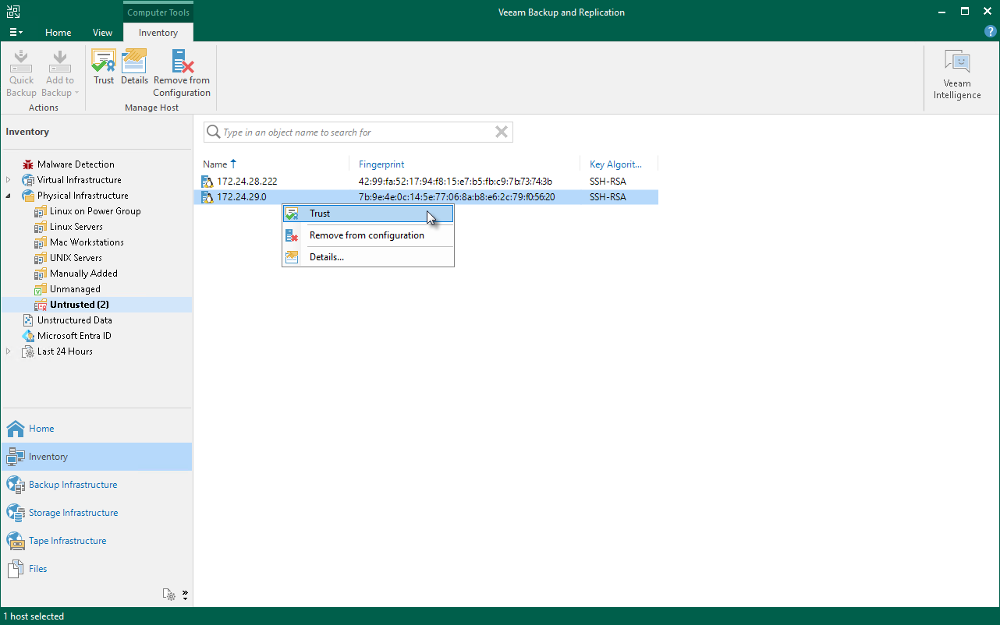The height and width of the screenshot is (625, 1000).
Task: Click the Computer Tools contextual tab label
Action: (158, 12)
